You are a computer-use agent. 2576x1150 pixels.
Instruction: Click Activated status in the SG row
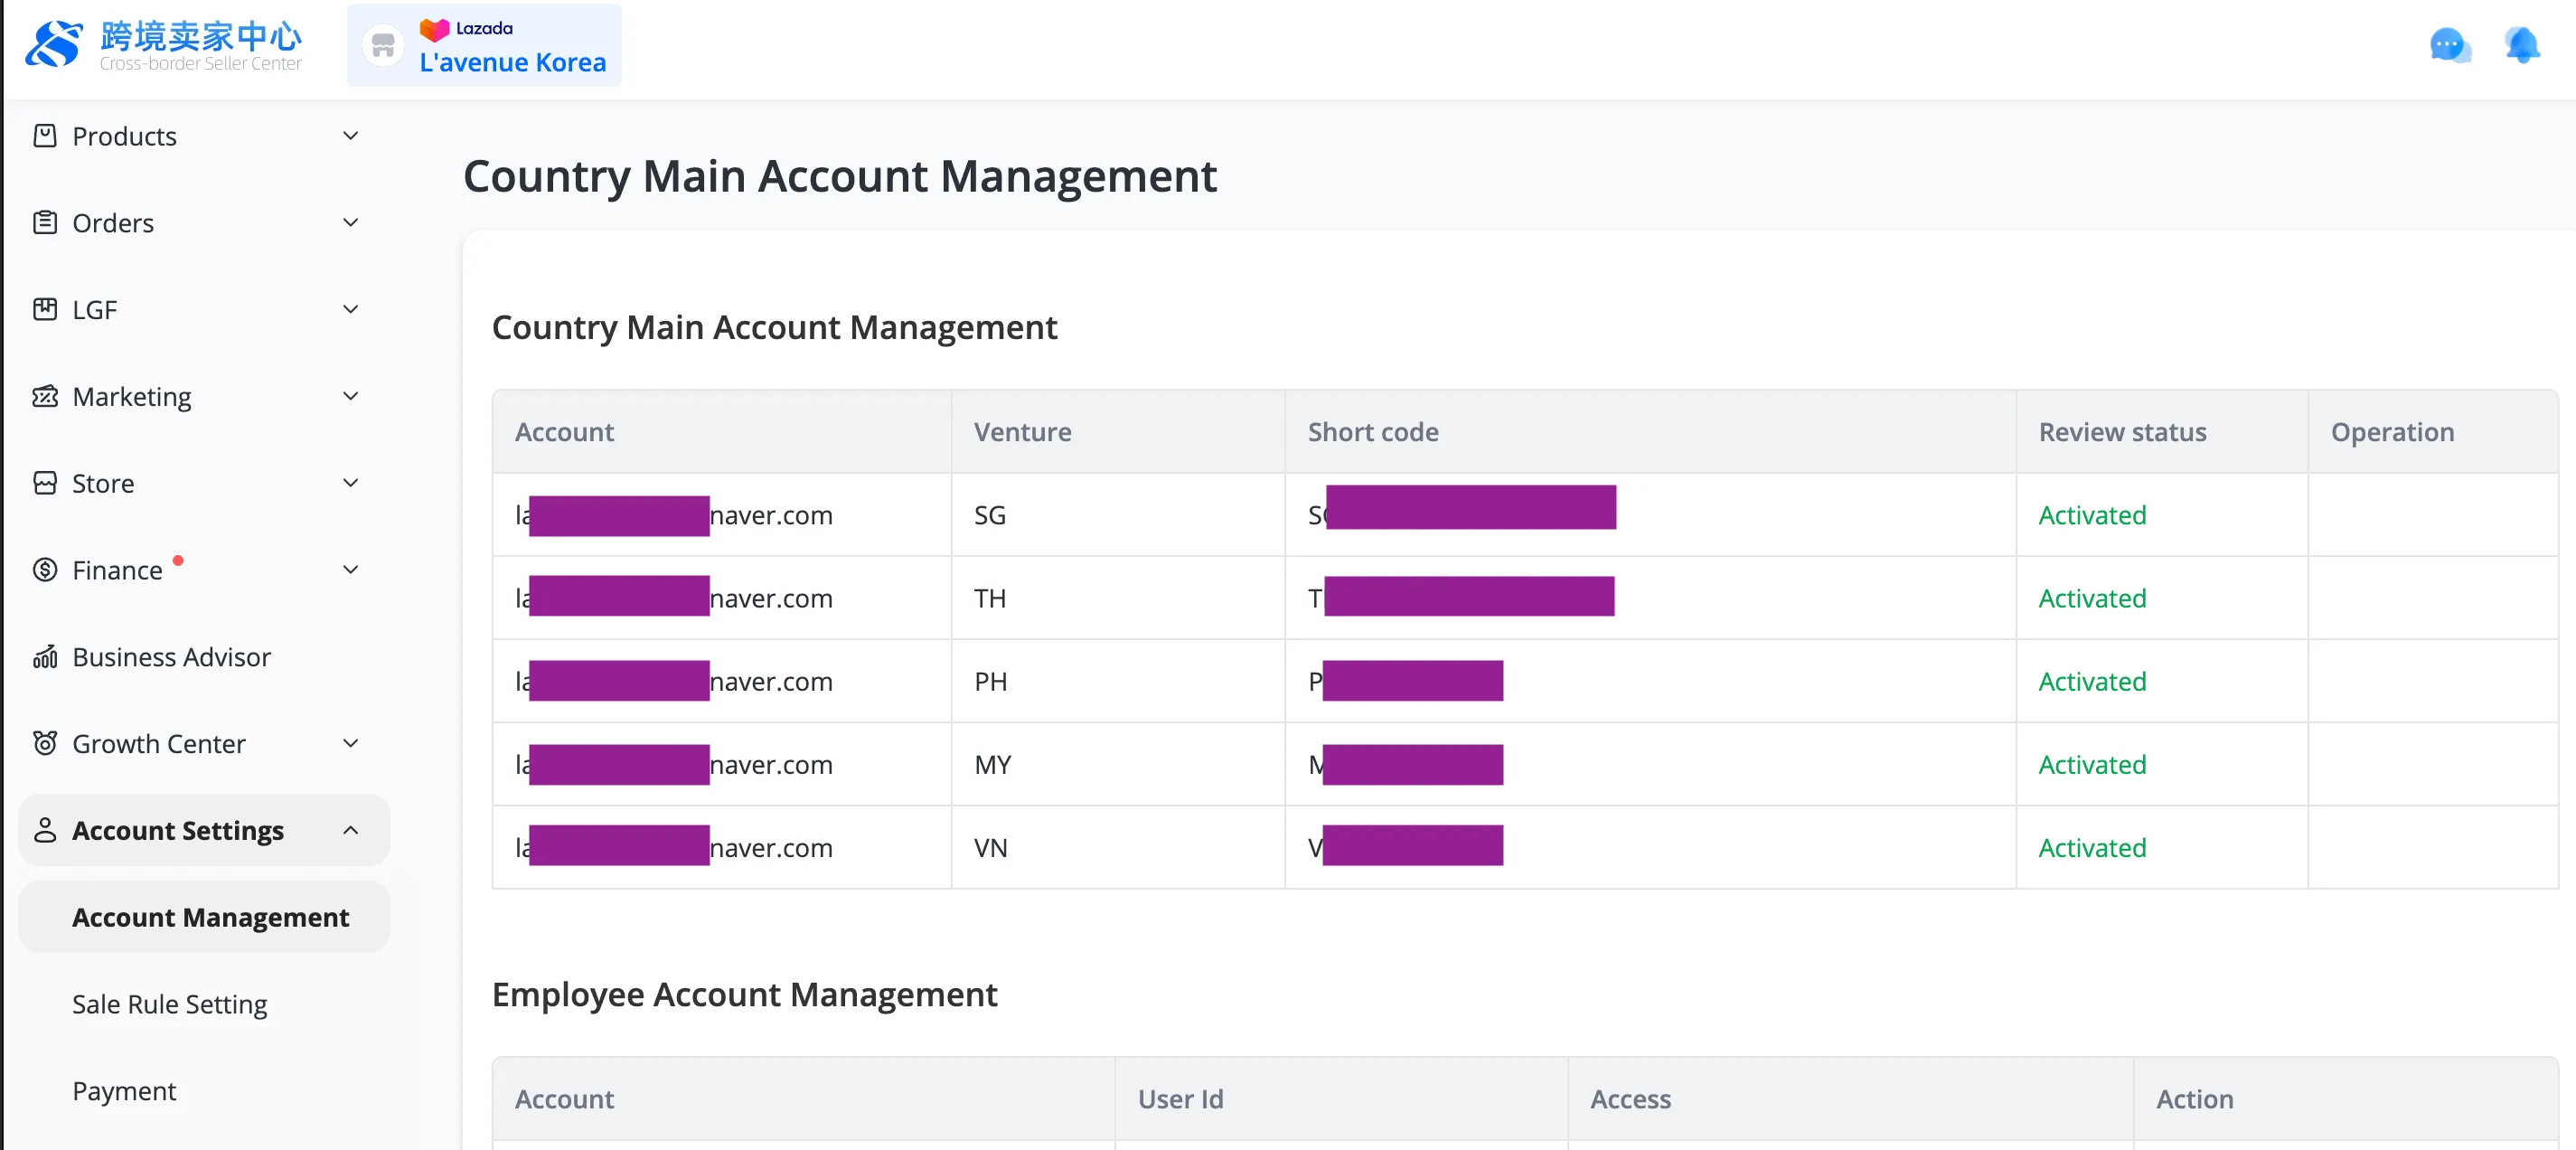(x=2092, y=515)
